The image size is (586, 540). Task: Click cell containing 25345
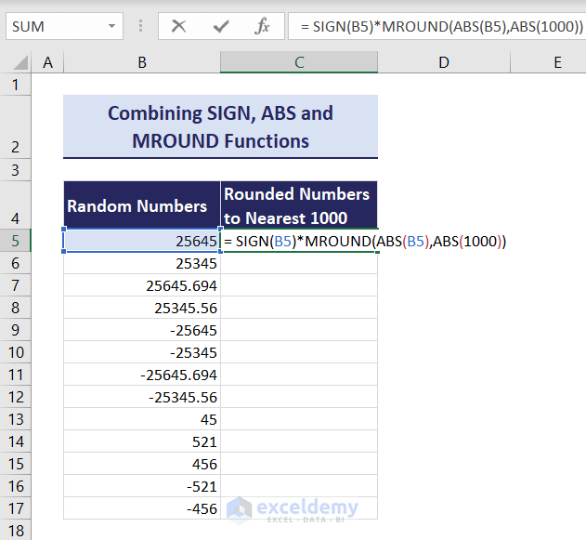point(142,263)
